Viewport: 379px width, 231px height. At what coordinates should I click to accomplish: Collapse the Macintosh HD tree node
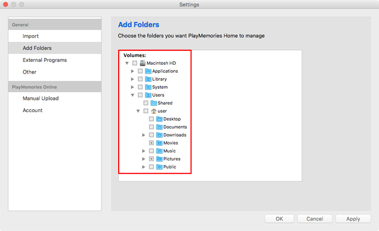click(127, 64)
